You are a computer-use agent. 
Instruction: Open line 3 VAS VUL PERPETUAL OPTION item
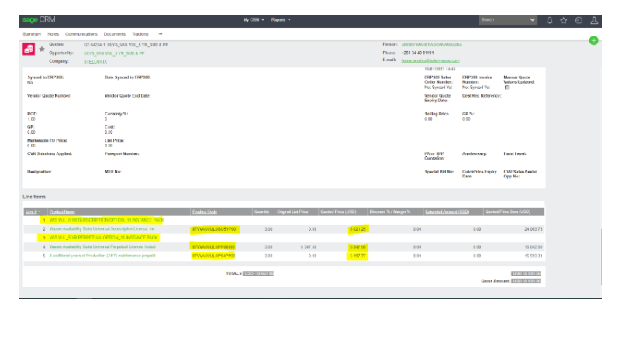coord(103,238)
